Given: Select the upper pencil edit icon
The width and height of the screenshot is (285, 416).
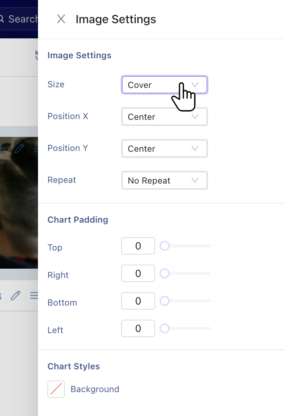Looking at the screenshot, I should (19, 148).
